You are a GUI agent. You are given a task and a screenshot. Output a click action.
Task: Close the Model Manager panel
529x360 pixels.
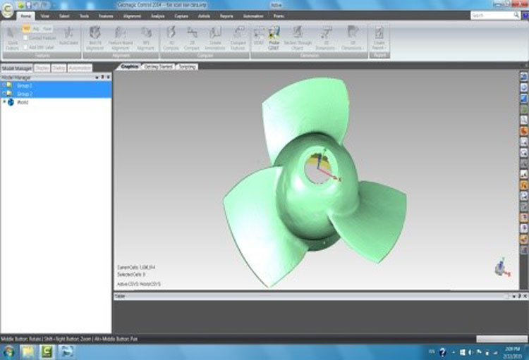click(x=109, y=77)
